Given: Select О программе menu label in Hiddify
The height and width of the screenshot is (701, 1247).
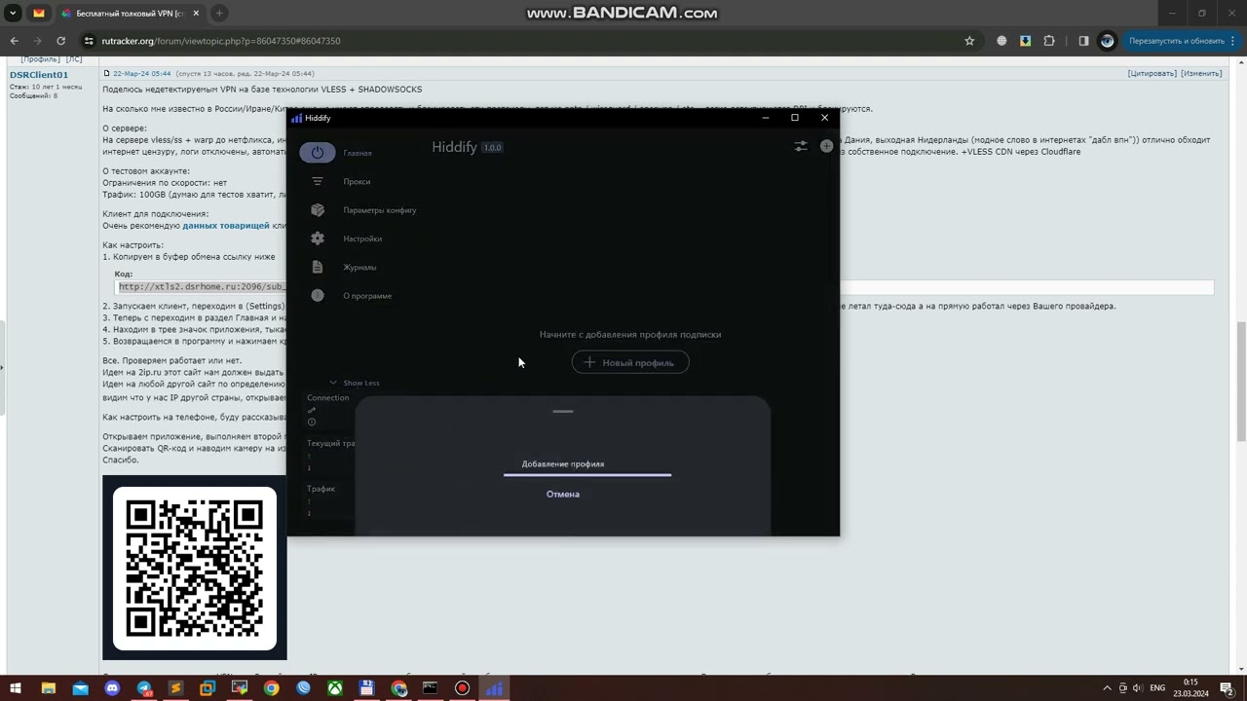Looking at the screenshot, I should coord(367,295).
